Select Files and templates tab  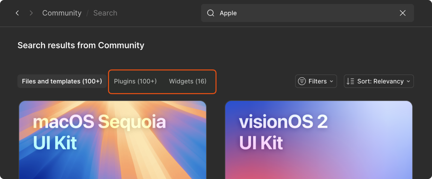coord(62,81)
